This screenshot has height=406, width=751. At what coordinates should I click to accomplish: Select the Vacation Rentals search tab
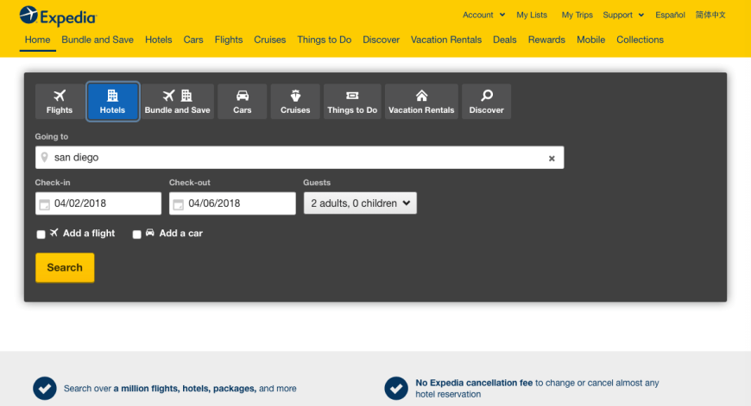coord(421,102)
